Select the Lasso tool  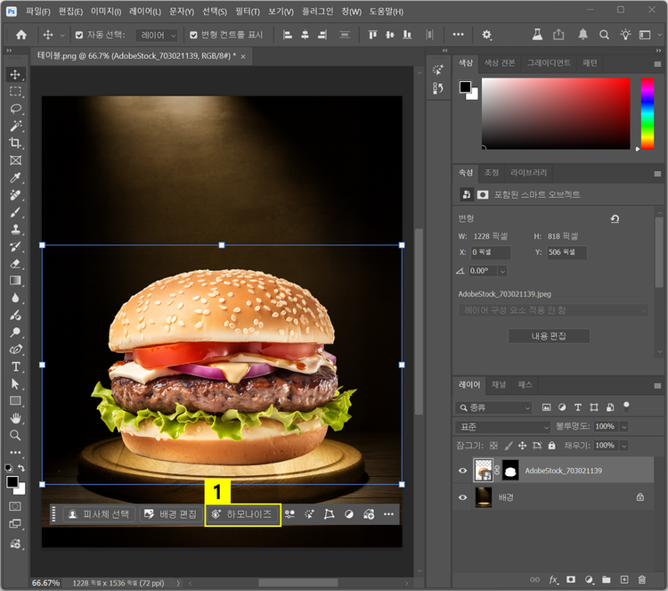[15, 109]
